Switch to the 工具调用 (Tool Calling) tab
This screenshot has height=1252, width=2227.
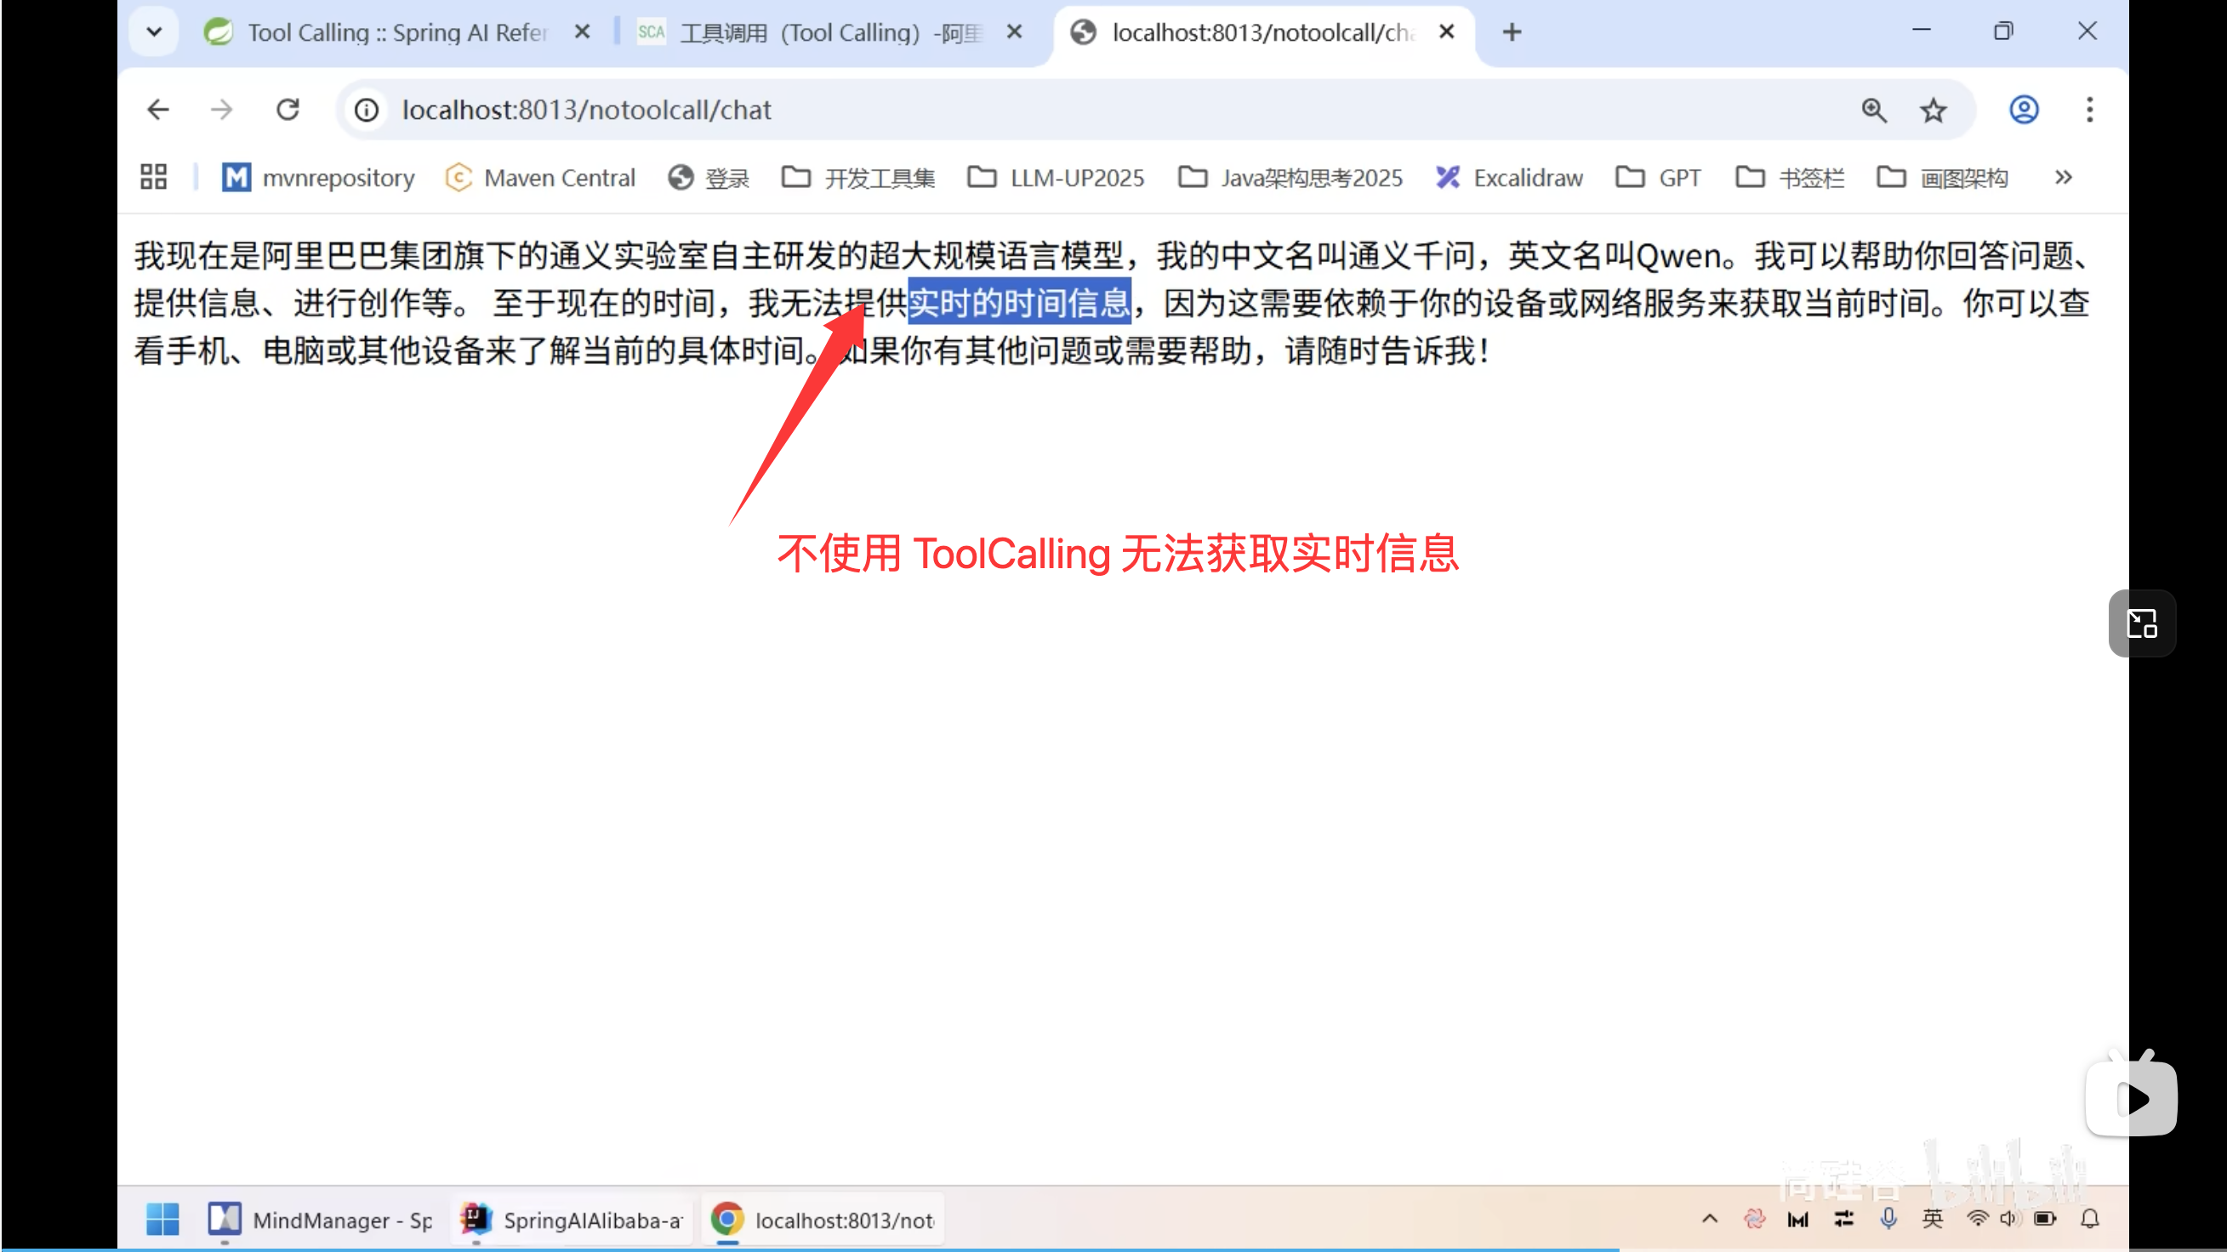[x=804, y=31]
